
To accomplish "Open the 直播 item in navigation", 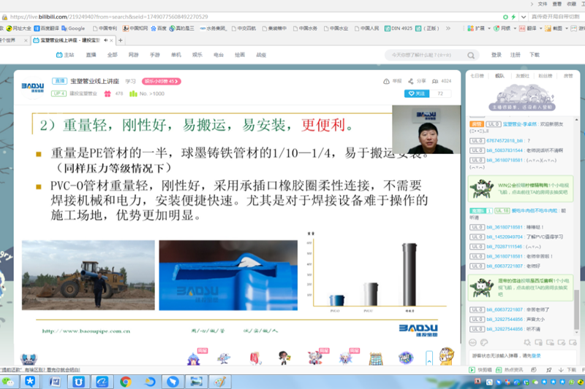I will click(x=91, y=55).
